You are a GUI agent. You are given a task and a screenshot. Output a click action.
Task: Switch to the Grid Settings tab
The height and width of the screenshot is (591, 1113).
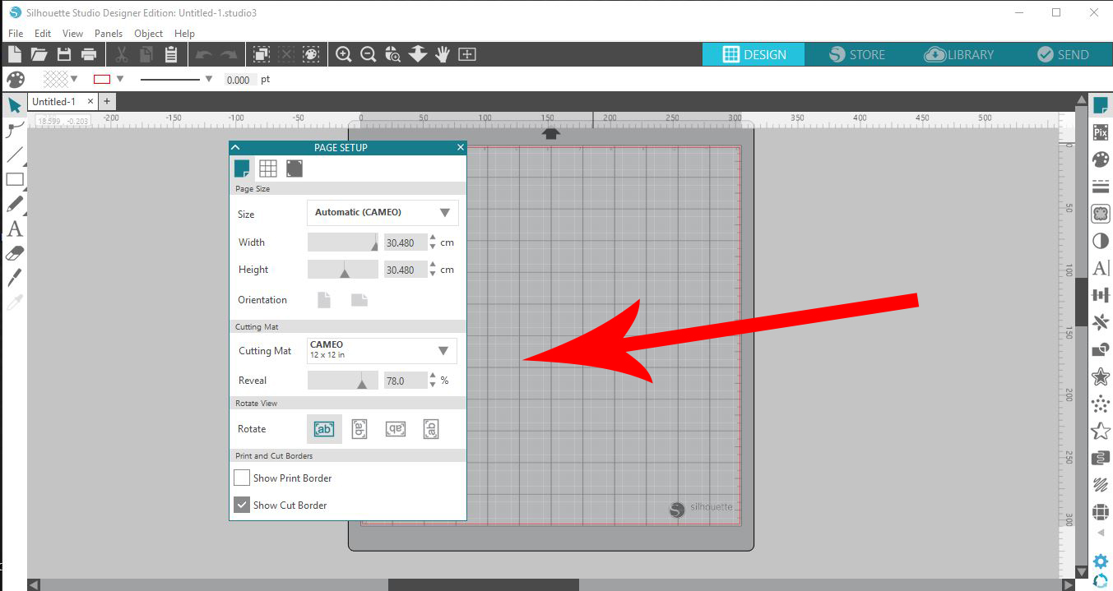(268, 169)
